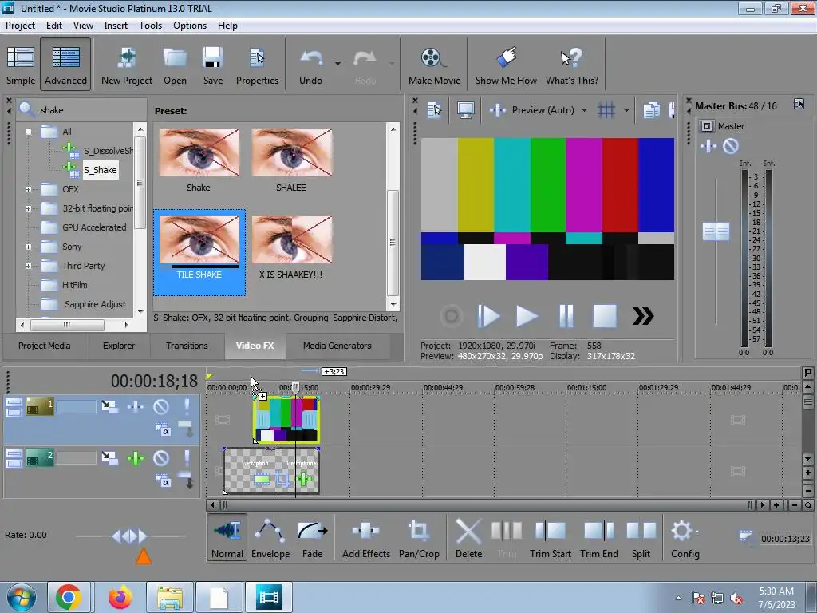Screen dimensions: 817x613
Task: Select the TILE SHAKE preset
Action: pos(199,252)
